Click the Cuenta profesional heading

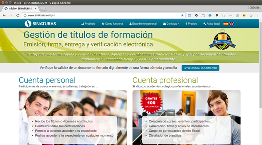[165, 80]
